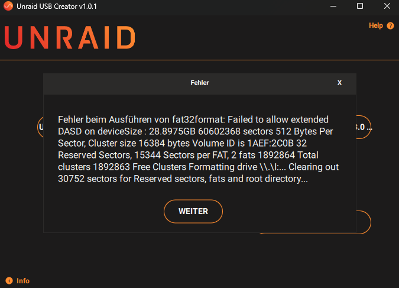Click the orange Info circle icon
Image resolution: width=399 pixels, height=288 pixels.
point(9,281)
